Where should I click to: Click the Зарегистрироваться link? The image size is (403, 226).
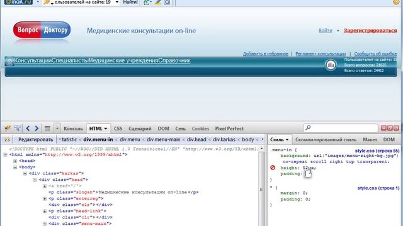point(370,31)
